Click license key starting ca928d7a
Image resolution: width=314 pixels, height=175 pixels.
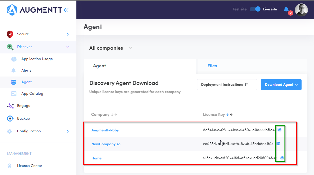(x=238, y=144)
